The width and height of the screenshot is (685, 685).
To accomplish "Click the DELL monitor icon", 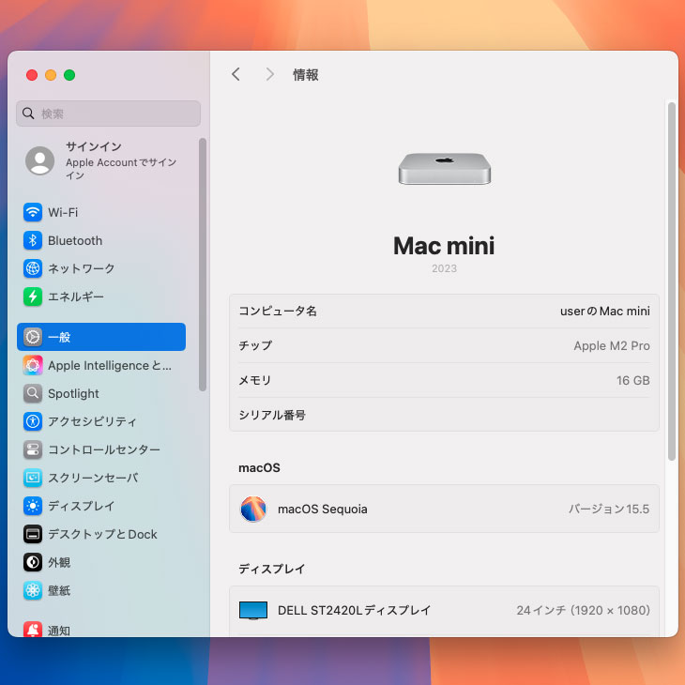I will pyautogui.click(x=253, y=610).
